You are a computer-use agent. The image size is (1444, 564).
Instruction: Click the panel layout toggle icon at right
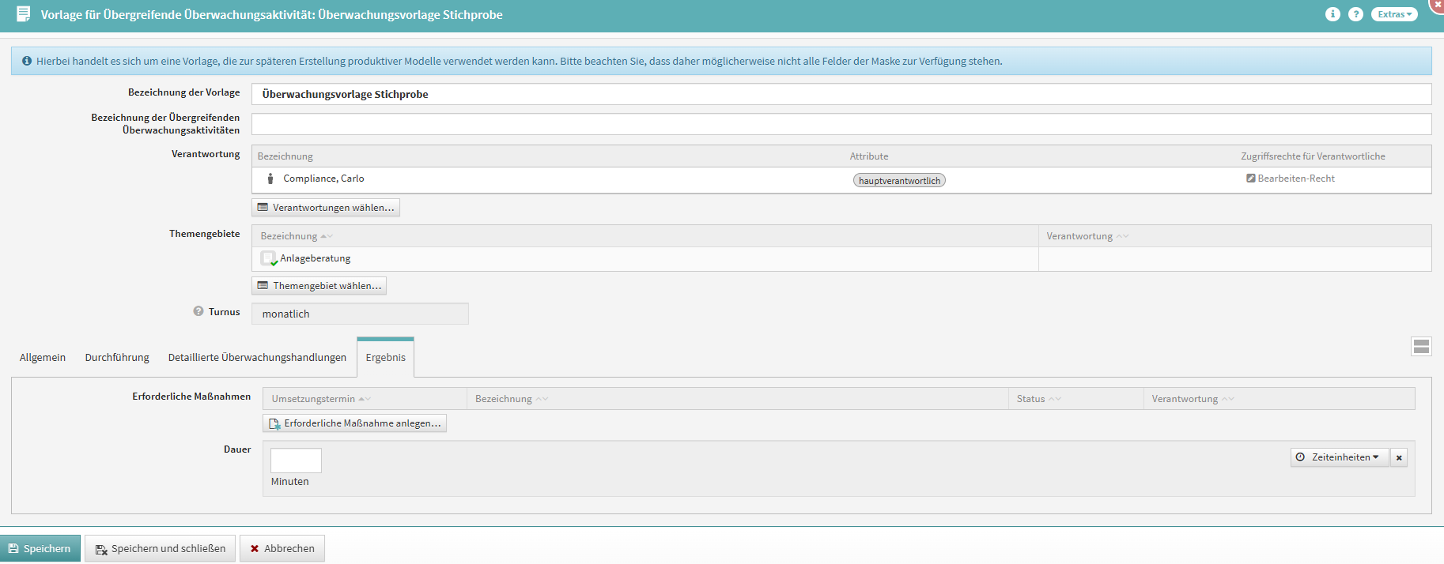[x=1421, y=346]
